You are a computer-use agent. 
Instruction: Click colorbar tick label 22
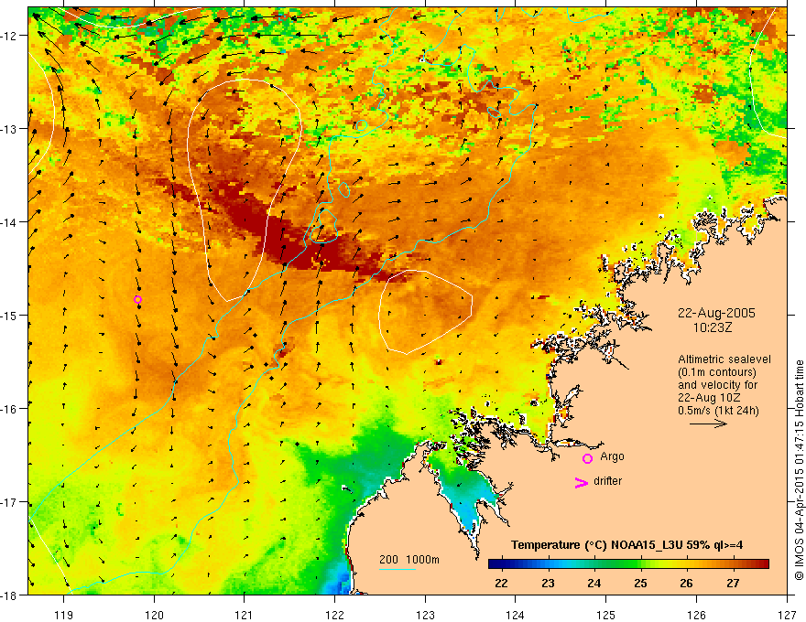point(501,583)
